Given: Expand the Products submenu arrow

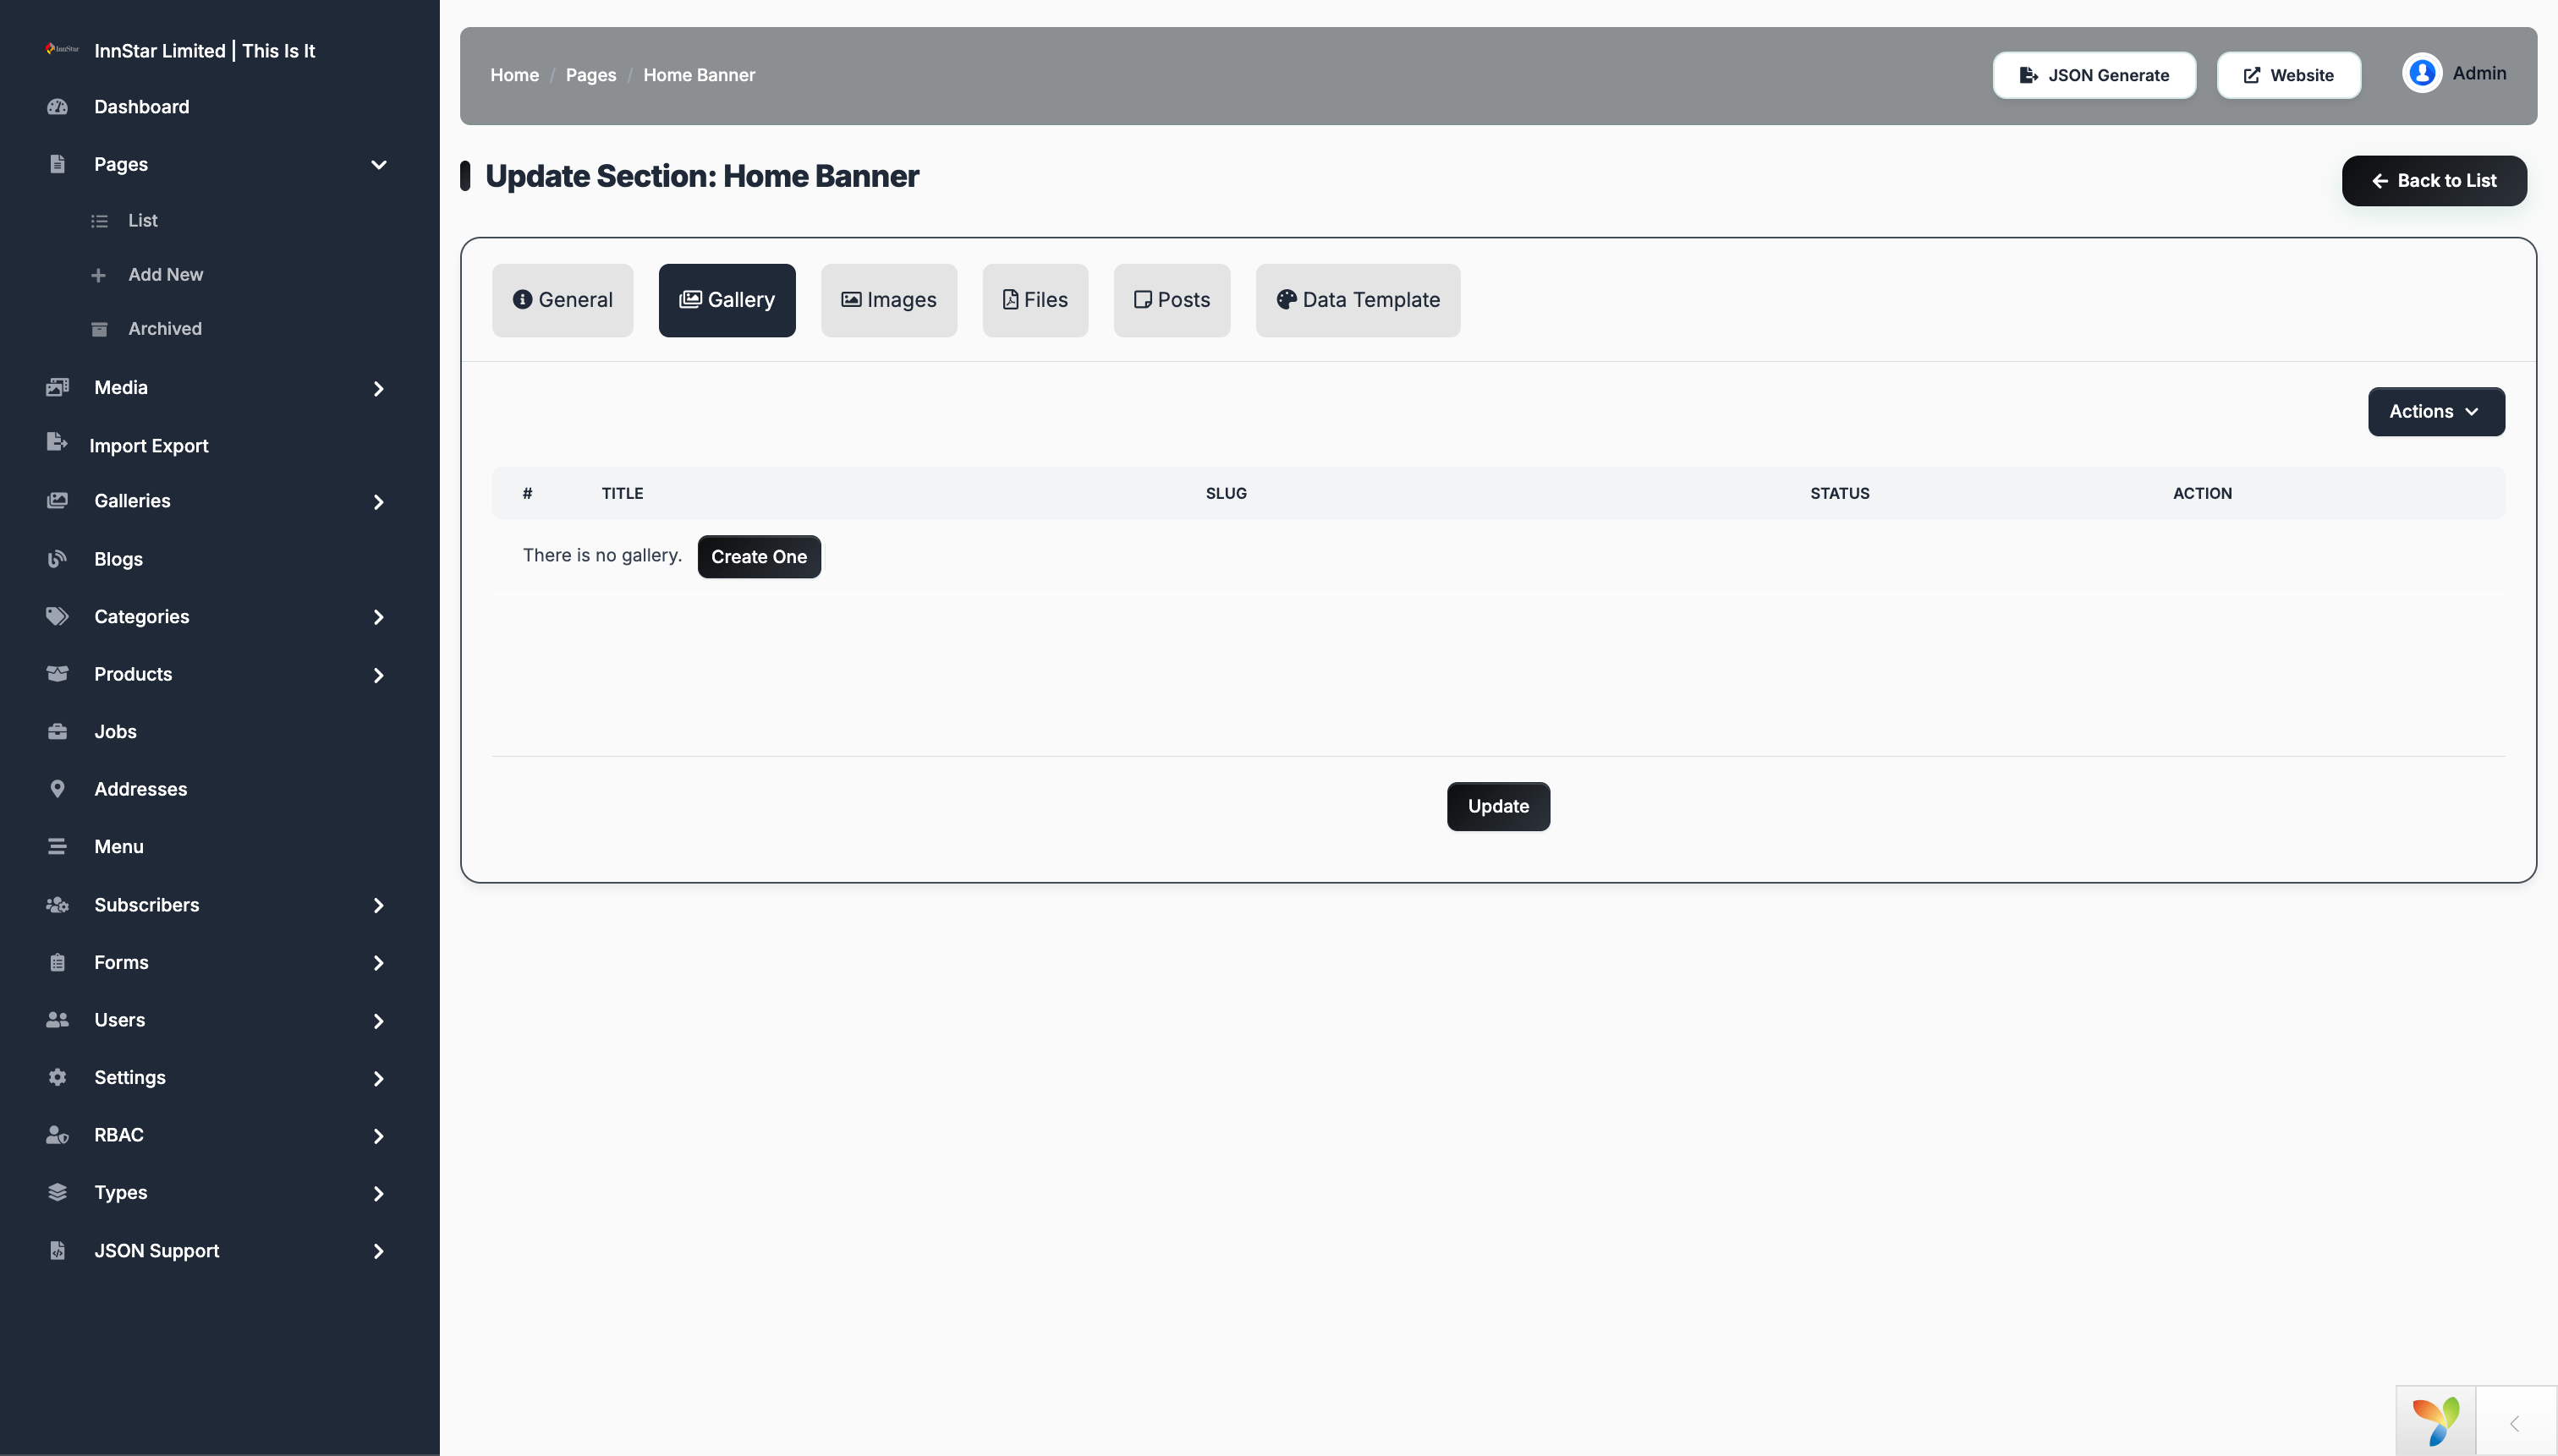Looking at the screenshot, I should (378, 675).
